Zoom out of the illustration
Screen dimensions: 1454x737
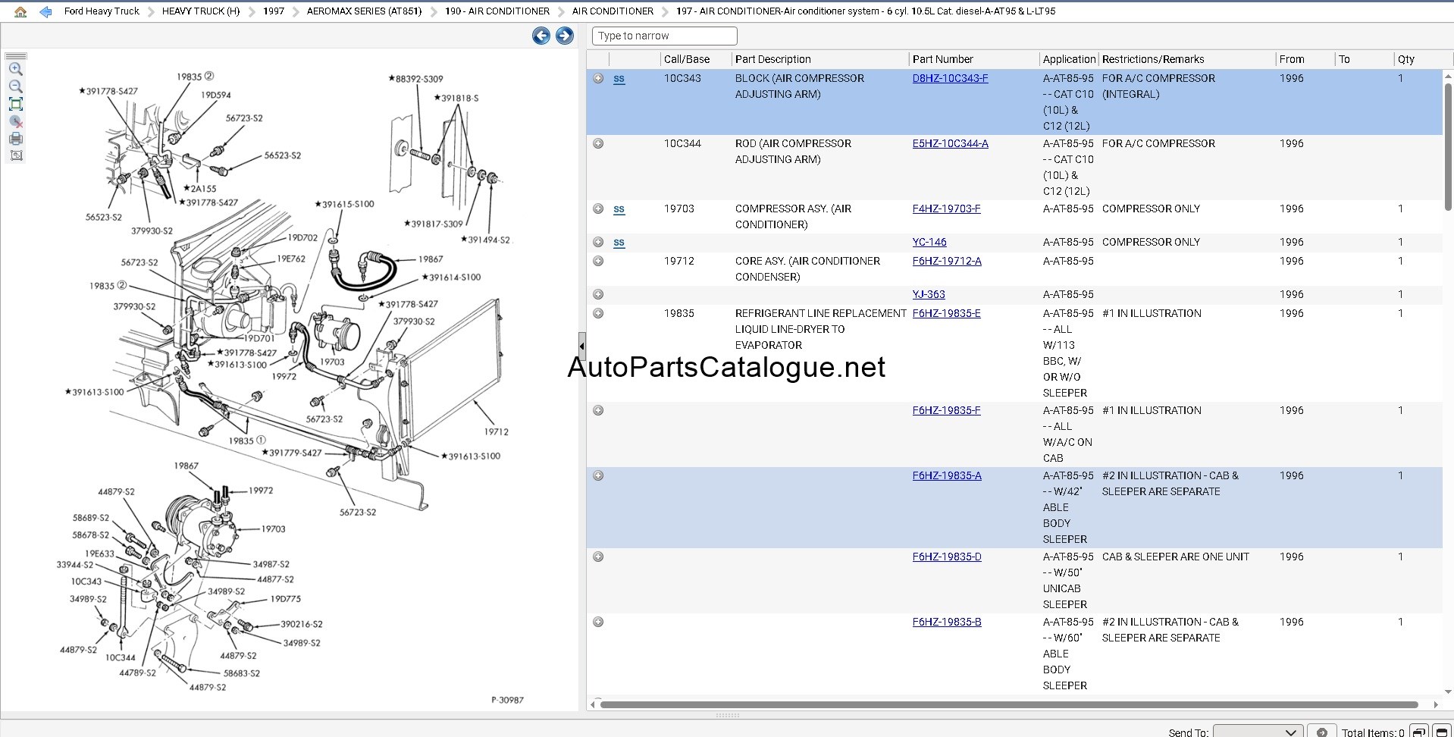tap(16, 86)
